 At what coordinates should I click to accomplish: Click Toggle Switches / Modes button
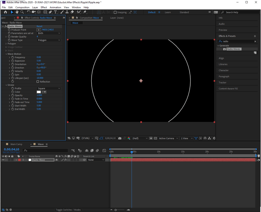point(68,210)
